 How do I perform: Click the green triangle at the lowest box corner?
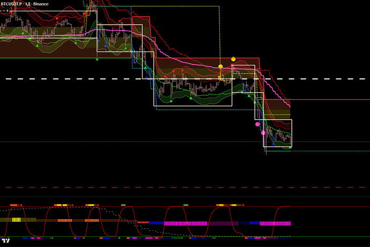coord(290,147)
